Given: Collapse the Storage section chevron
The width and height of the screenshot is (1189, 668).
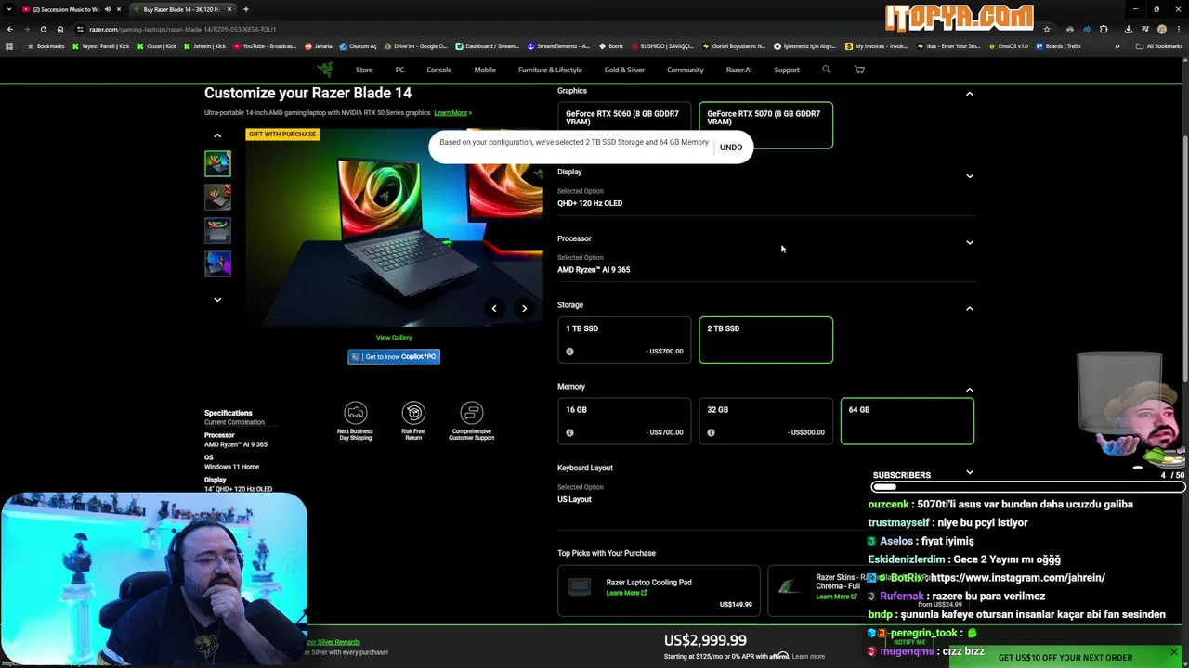Looking at the screenshot, I should (969, 308).
